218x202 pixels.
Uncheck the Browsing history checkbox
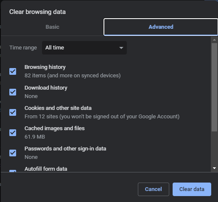[x=13, y=71]
